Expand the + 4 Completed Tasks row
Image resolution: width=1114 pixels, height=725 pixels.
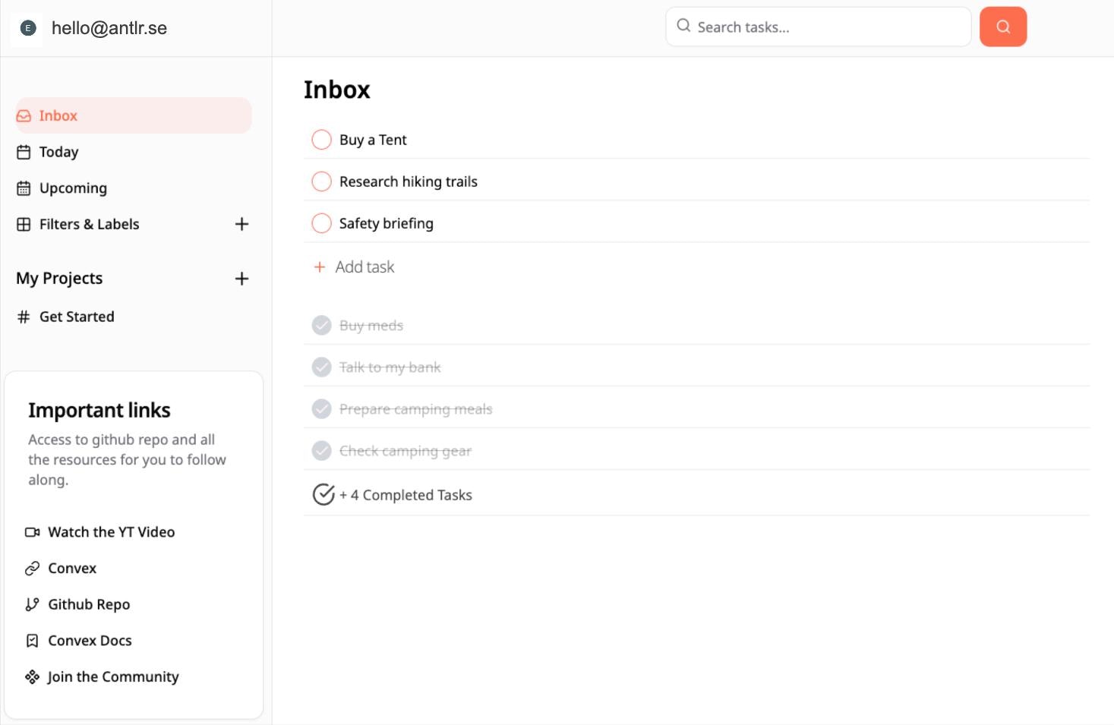(696, 494)
